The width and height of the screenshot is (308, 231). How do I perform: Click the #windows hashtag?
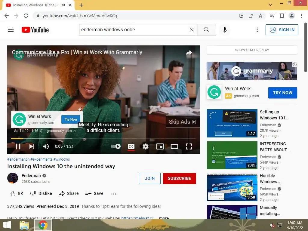click(x=62, y=159)
